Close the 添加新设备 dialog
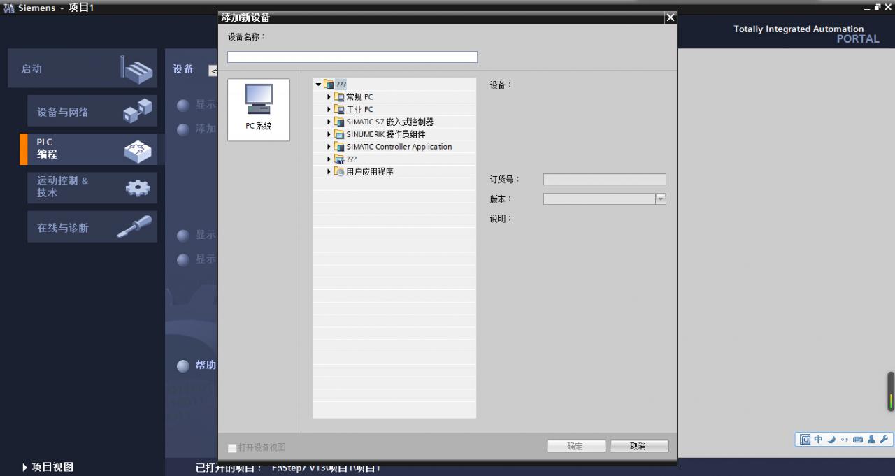895x476 pixels. click(x=671, y=17)
